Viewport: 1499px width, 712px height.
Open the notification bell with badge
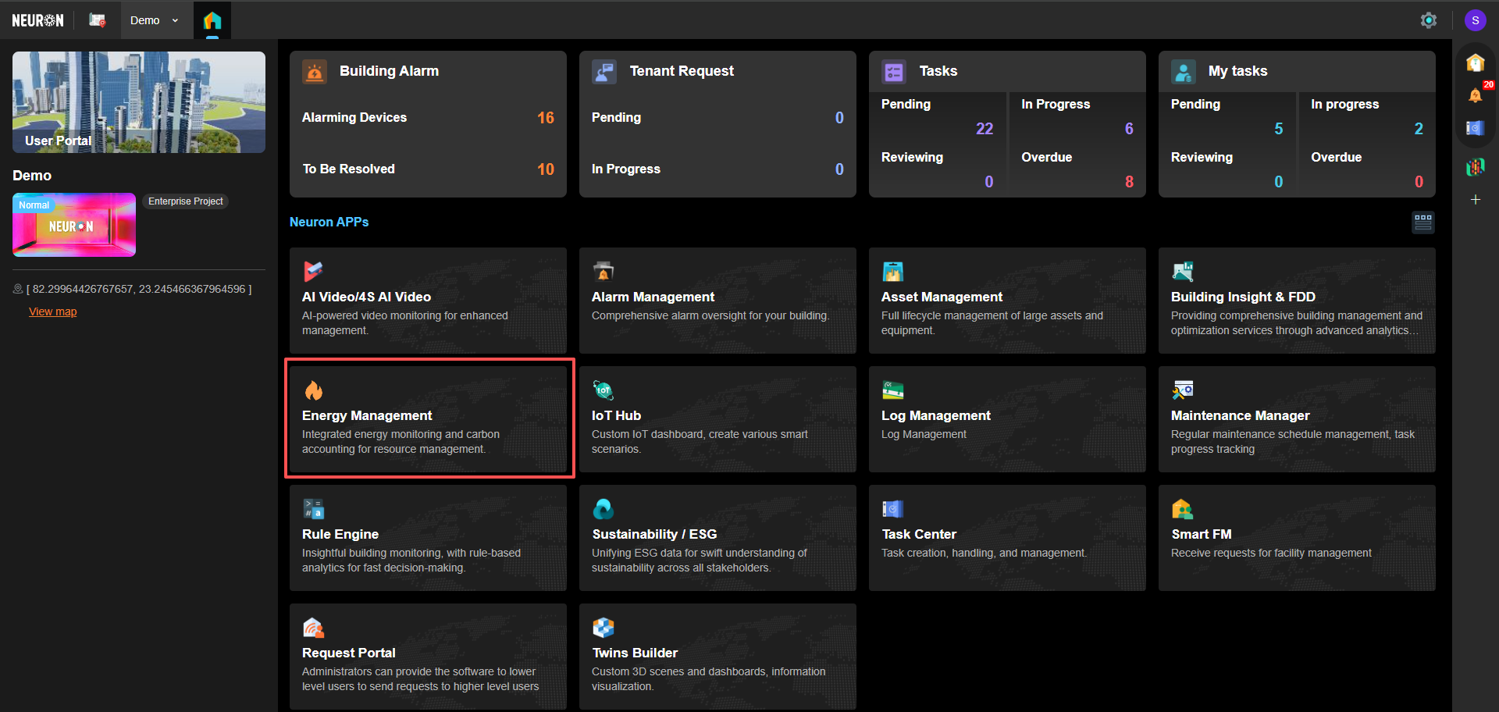(1475, 95)
